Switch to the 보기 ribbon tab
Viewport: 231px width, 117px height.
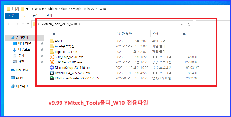click(x=49, y=15)
